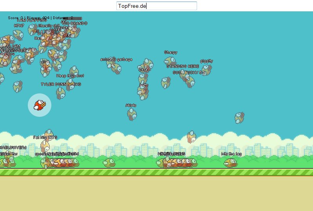Select the bird under the Zeta label

pyautogui.click(x=143, y=78)
